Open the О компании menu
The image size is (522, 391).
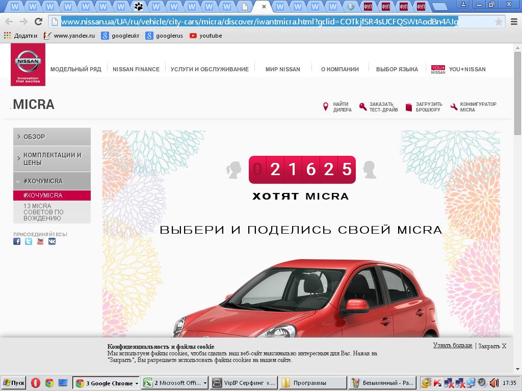[x=340, y=69]
